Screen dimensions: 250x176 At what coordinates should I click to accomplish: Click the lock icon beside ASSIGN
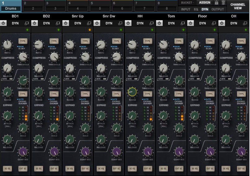[x=216, y=3]
